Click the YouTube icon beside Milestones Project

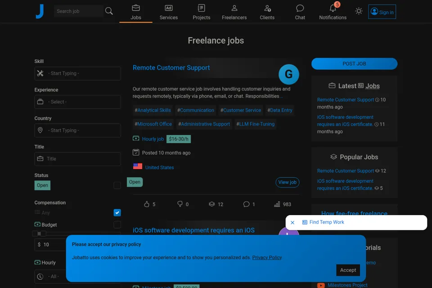[x=321, y=285]
